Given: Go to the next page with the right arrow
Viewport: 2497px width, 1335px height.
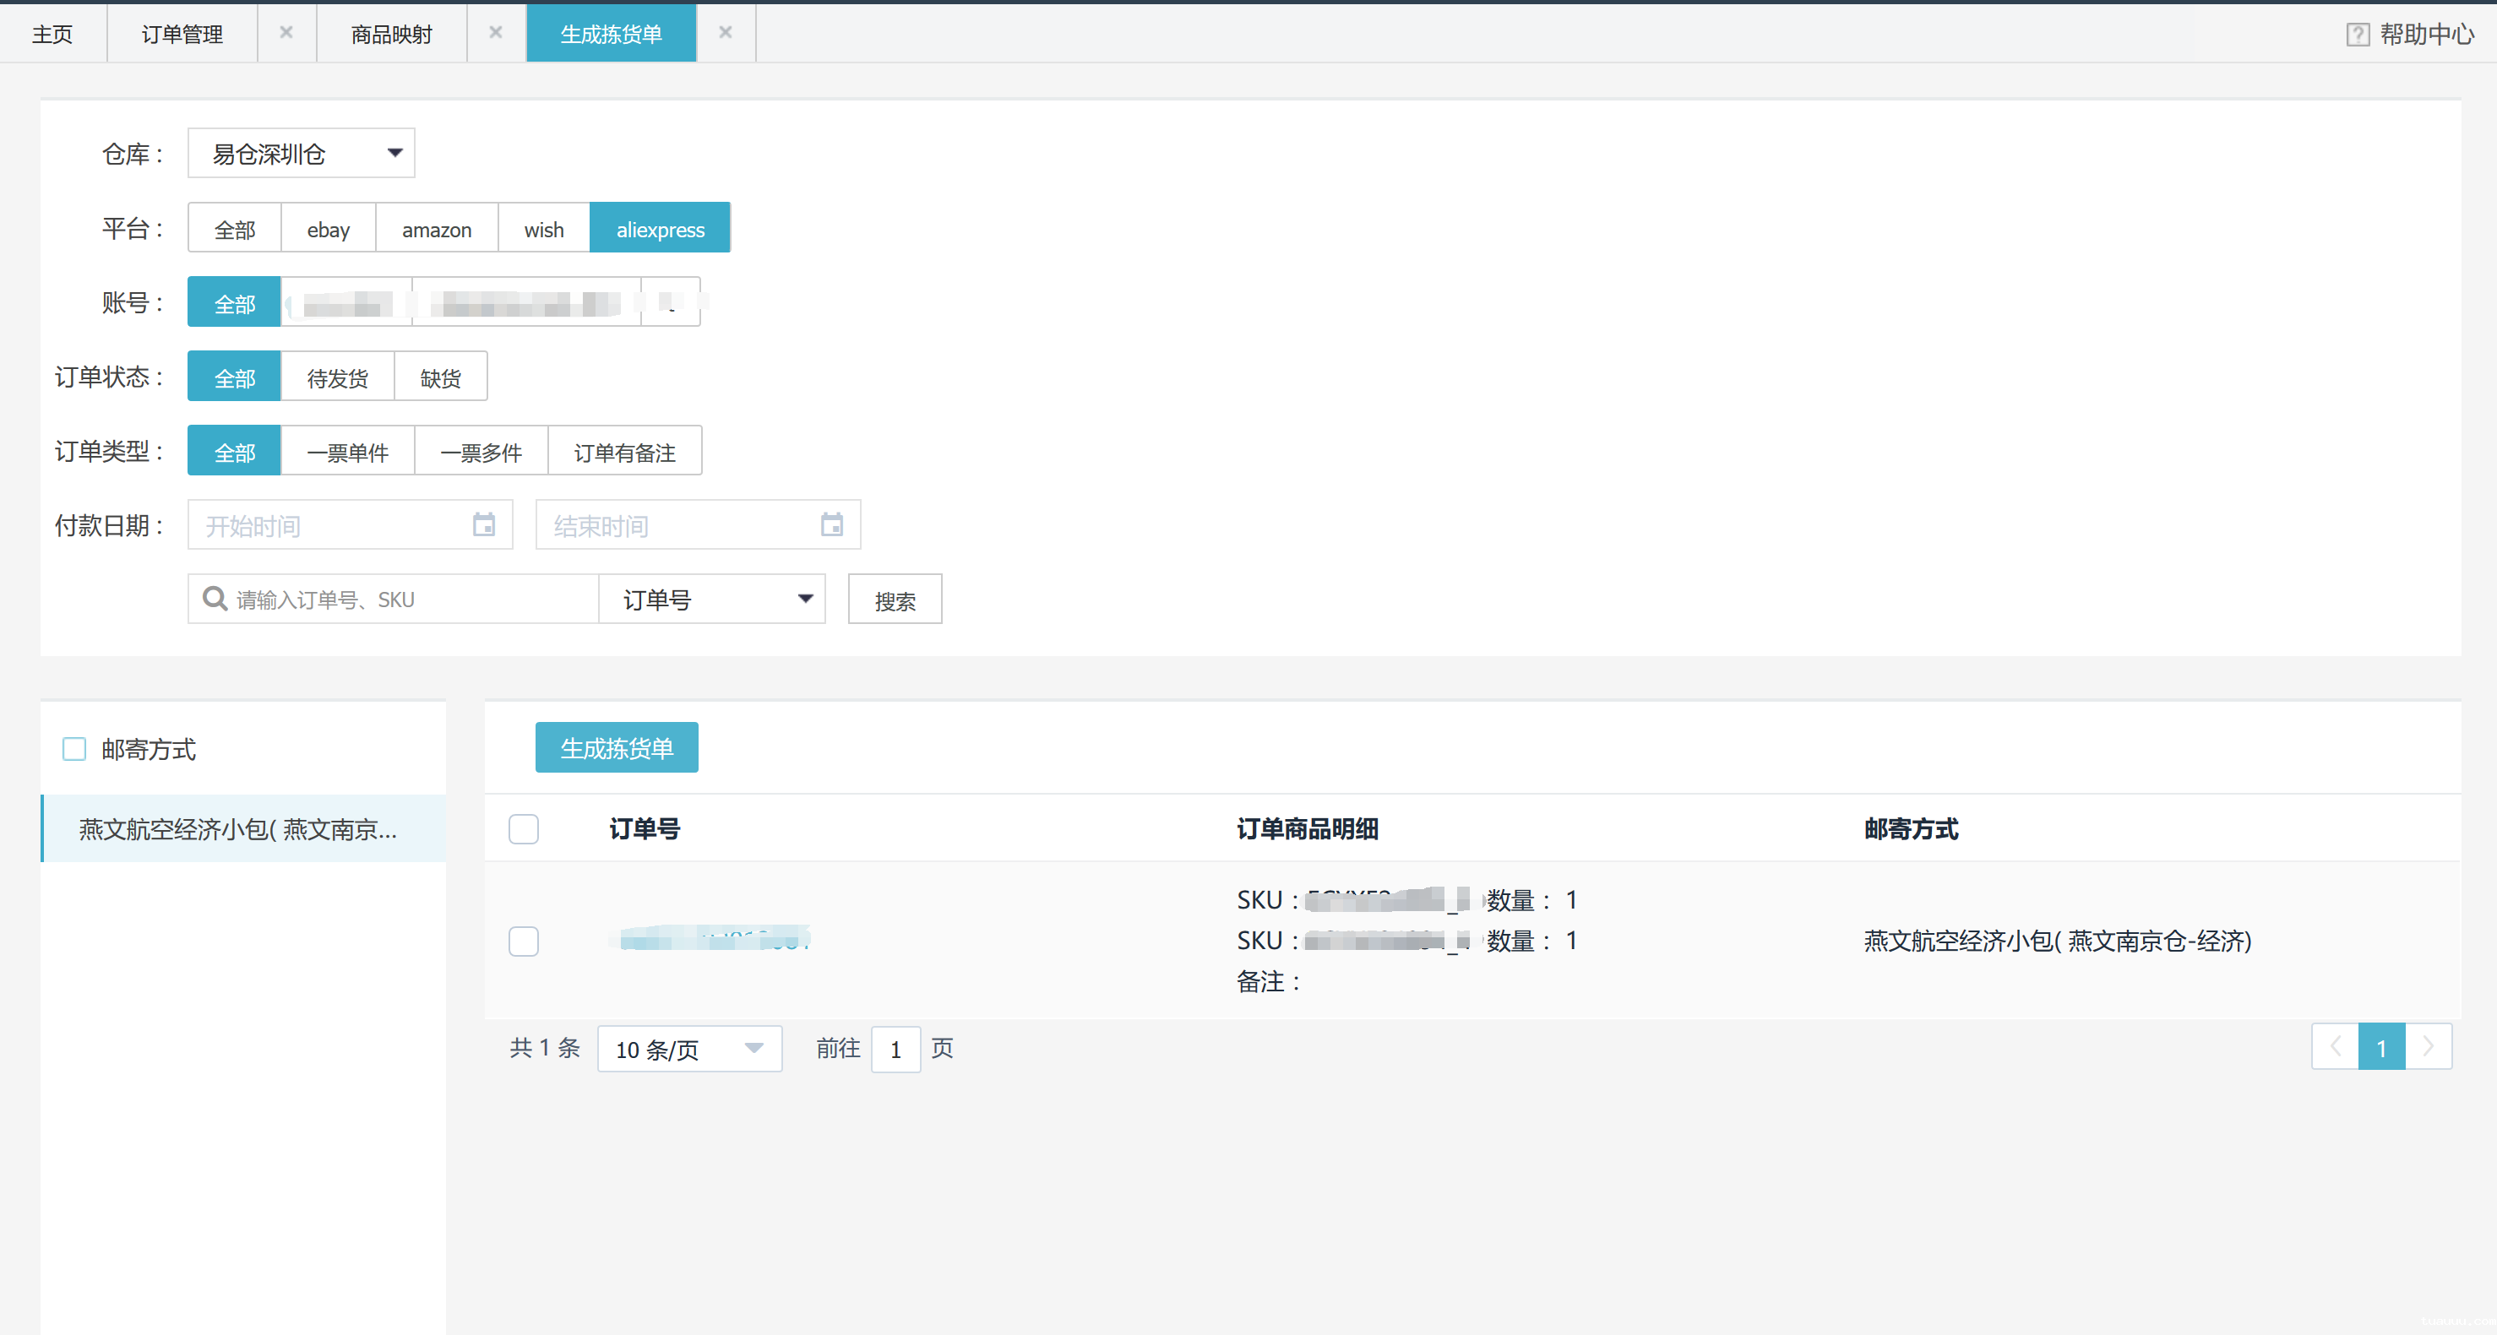Looking at the screenshot, I should point(2429,1046).
